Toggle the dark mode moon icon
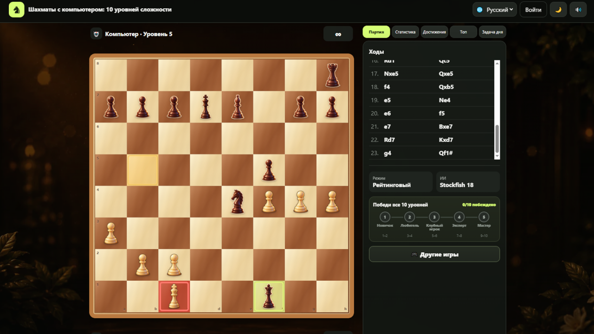594x334 pixels. click(558, 10)
